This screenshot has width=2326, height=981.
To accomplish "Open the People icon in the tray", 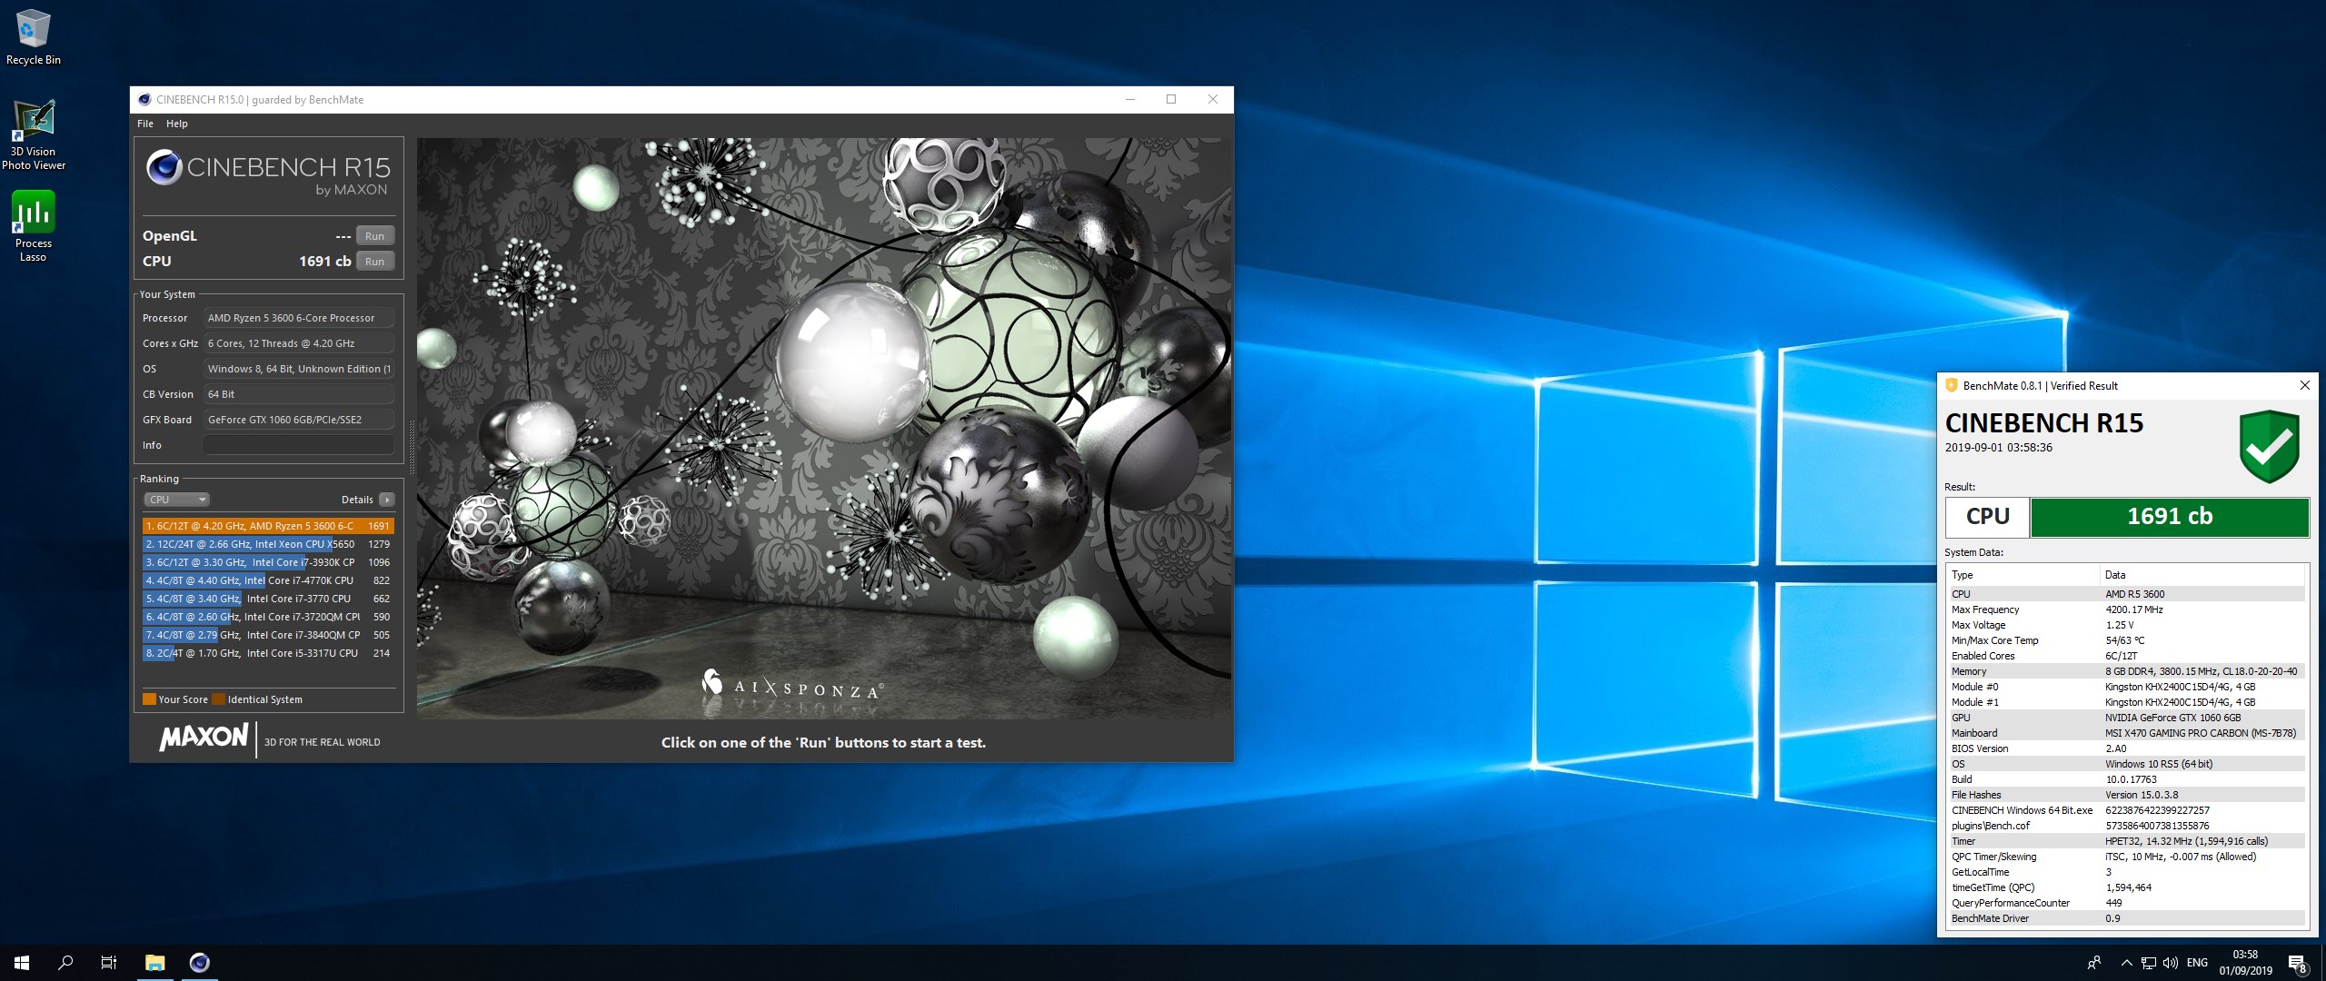I will pos(2094,963).
